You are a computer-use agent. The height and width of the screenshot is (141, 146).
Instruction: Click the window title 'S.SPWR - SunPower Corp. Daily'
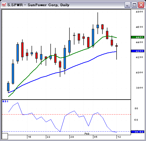(38, 5)
